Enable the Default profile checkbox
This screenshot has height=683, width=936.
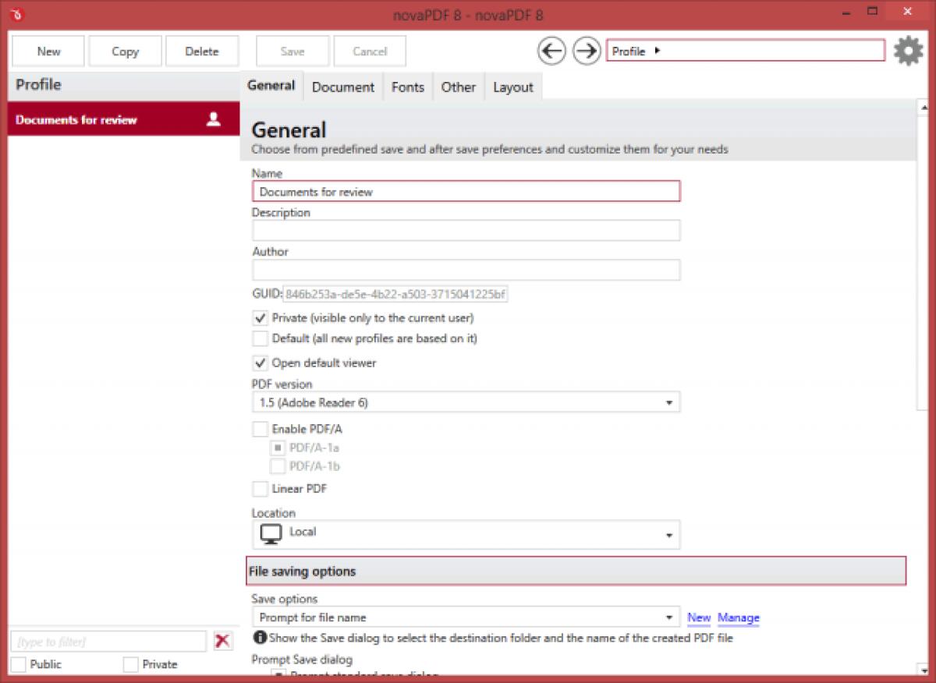tap(260, 338)
